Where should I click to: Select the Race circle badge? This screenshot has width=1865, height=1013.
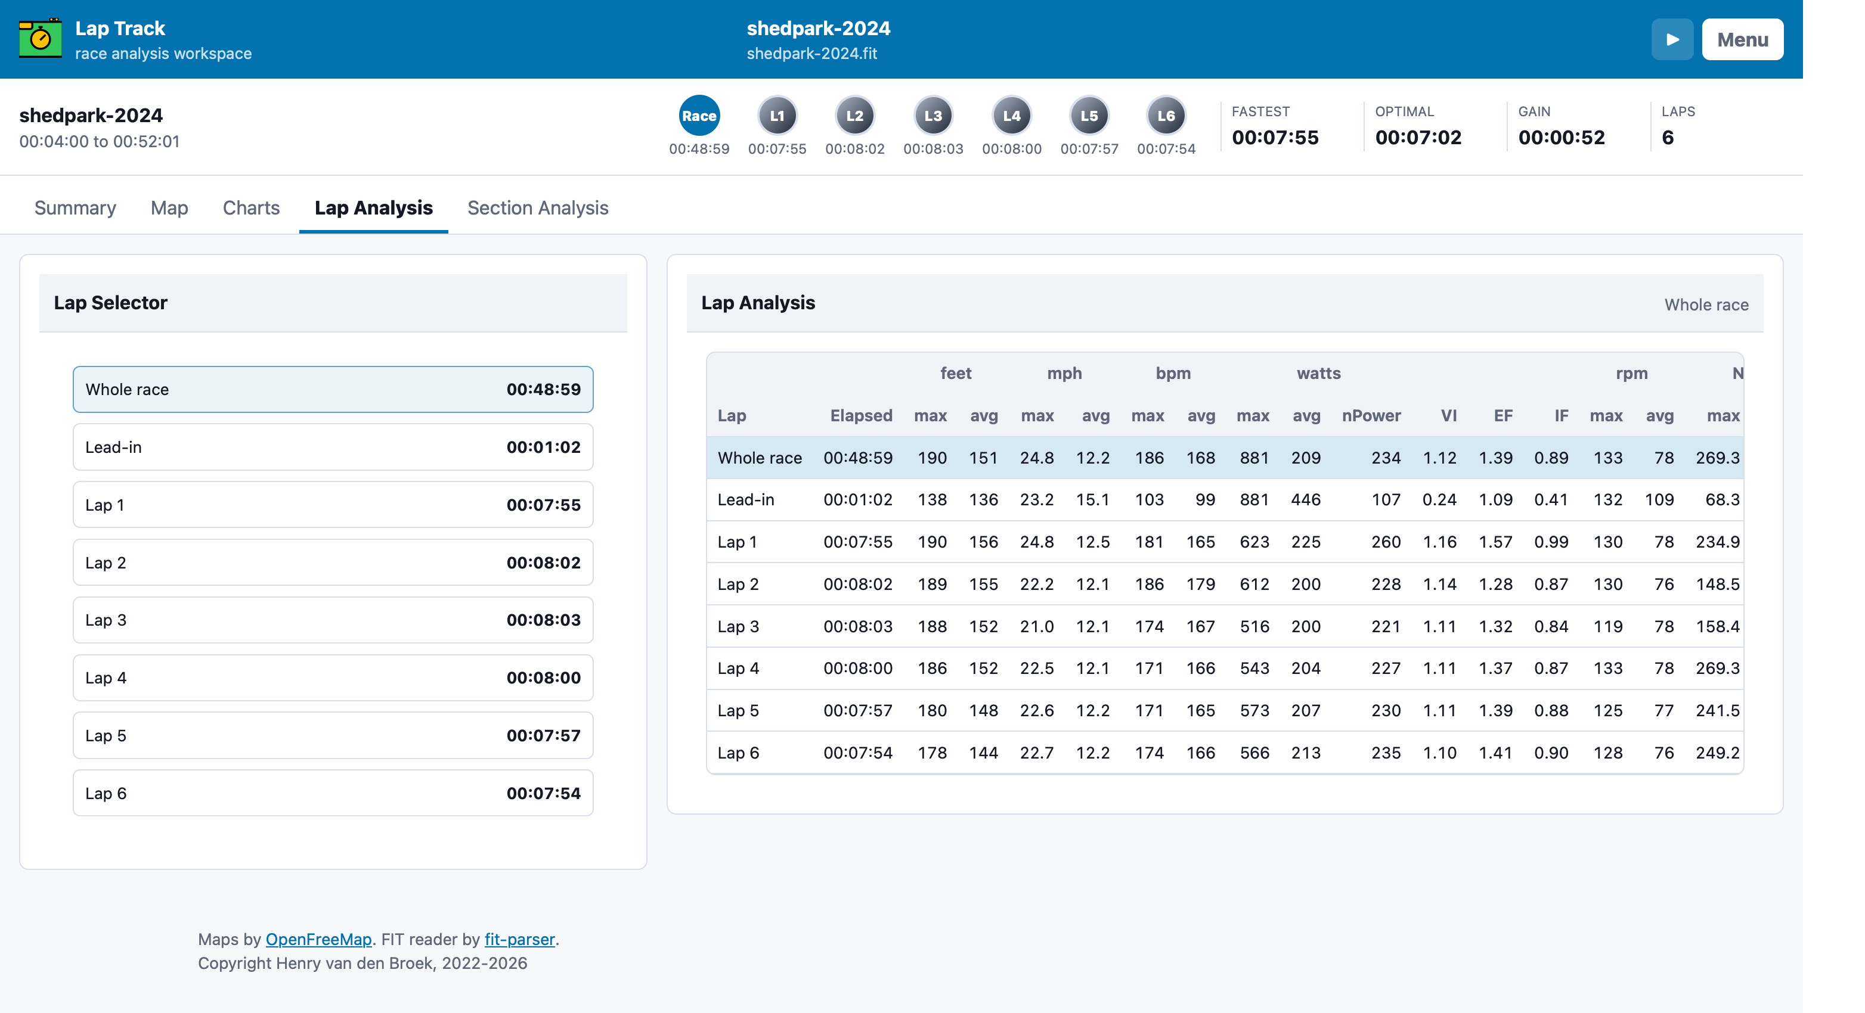click(x=699, y=116)
